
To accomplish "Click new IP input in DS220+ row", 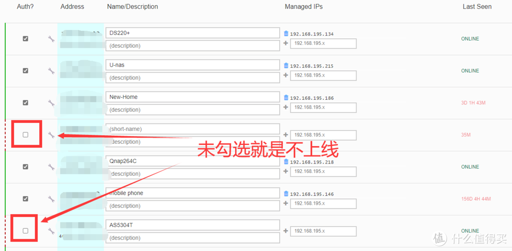I will [323, 43].
